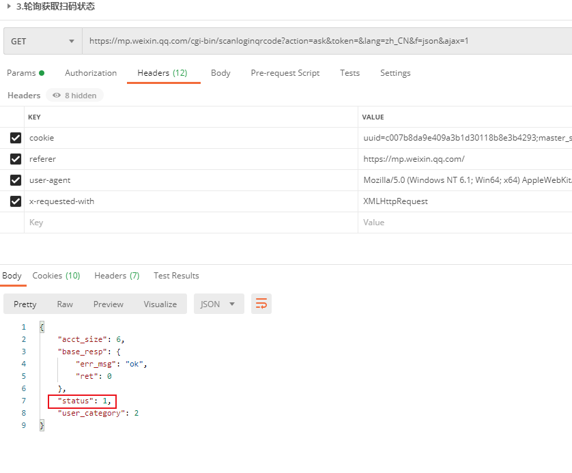Uncheck the referer header checkbox
This screenshot has height=473, width=572.
[x=16, y=159]
